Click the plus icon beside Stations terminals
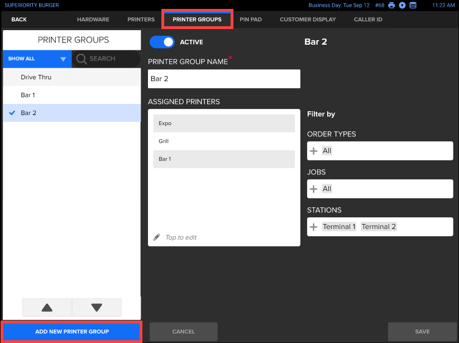The height and width of the screenshot is (343, 459). tap(314, 226)
